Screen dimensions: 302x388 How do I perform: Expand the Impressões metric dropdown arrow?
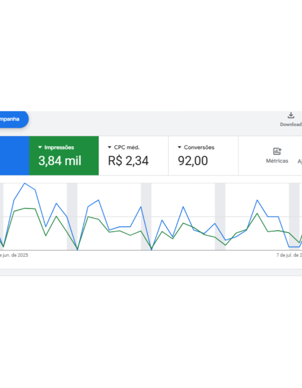pos(40,147)
